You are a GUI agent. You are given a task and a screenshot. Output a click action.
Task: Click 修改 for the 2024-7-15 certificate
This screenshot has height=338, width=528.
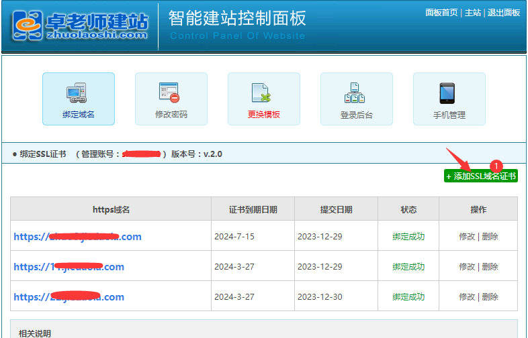tap(467, 237)
